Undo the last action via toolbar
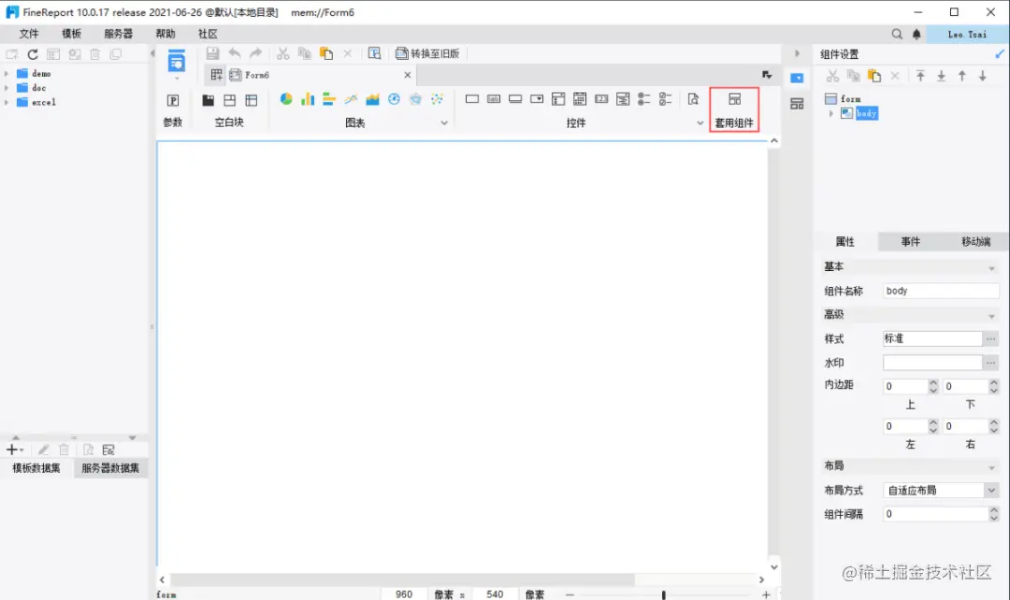Viewport: 1010px width, 600px height. pyautogui.click(x=235, y=53)
